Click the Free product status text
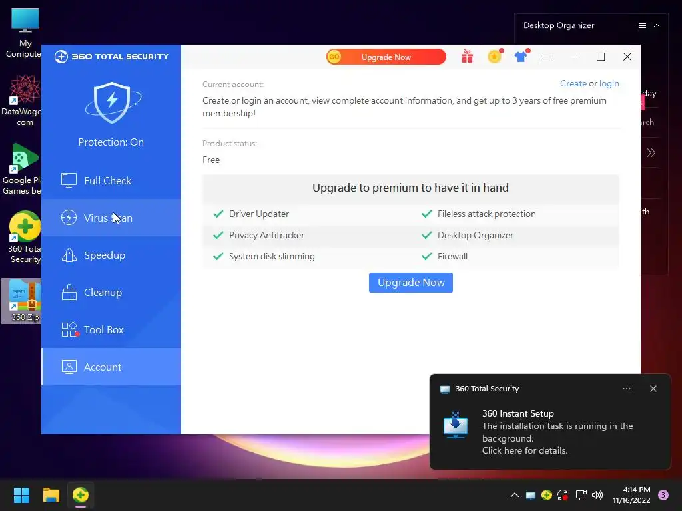The width and height of the screenshot is (682, 511). click(x=211, y=160)
